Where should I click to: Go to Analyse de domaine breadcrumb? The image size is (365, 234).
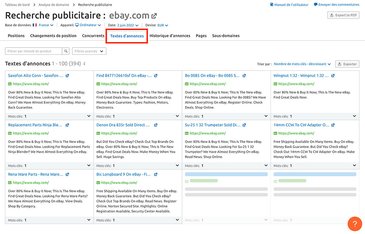pyautogui.click(x=54, y=5)
